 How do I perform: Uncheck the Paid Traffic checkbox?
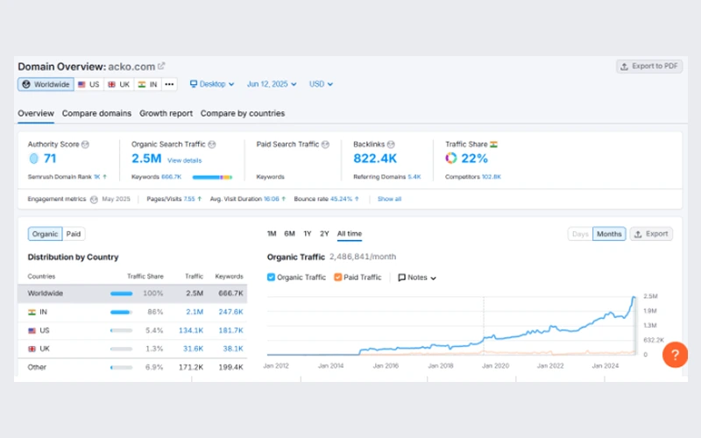coord(338,277)
